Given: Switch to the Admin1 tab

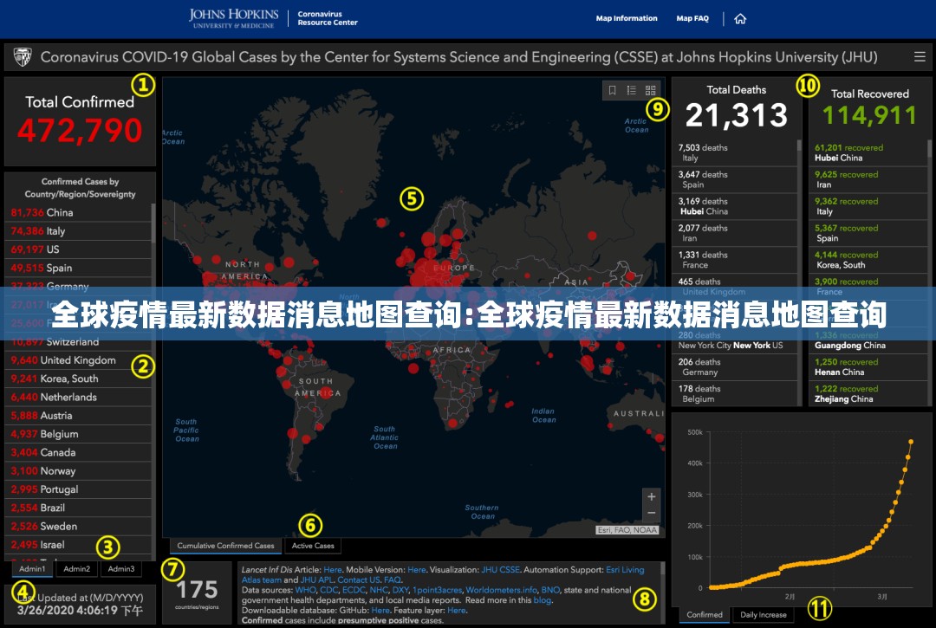Looking at the screenshot, I should tap(33, 569).
